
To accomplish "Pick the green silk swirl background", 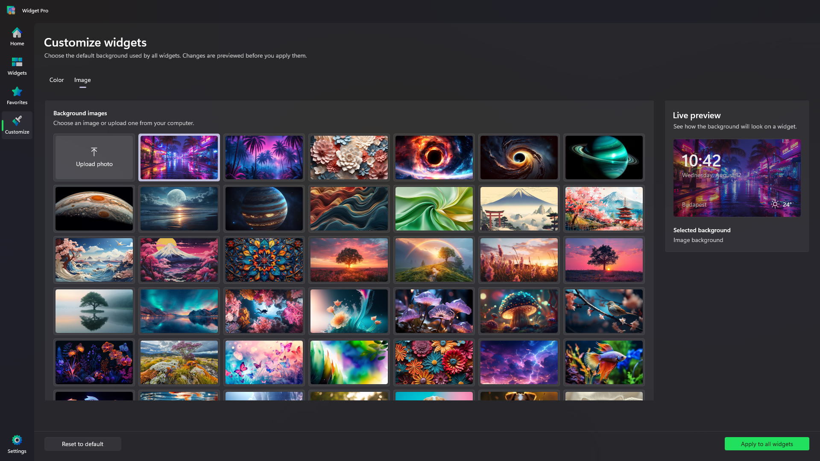I will (434, 209).
